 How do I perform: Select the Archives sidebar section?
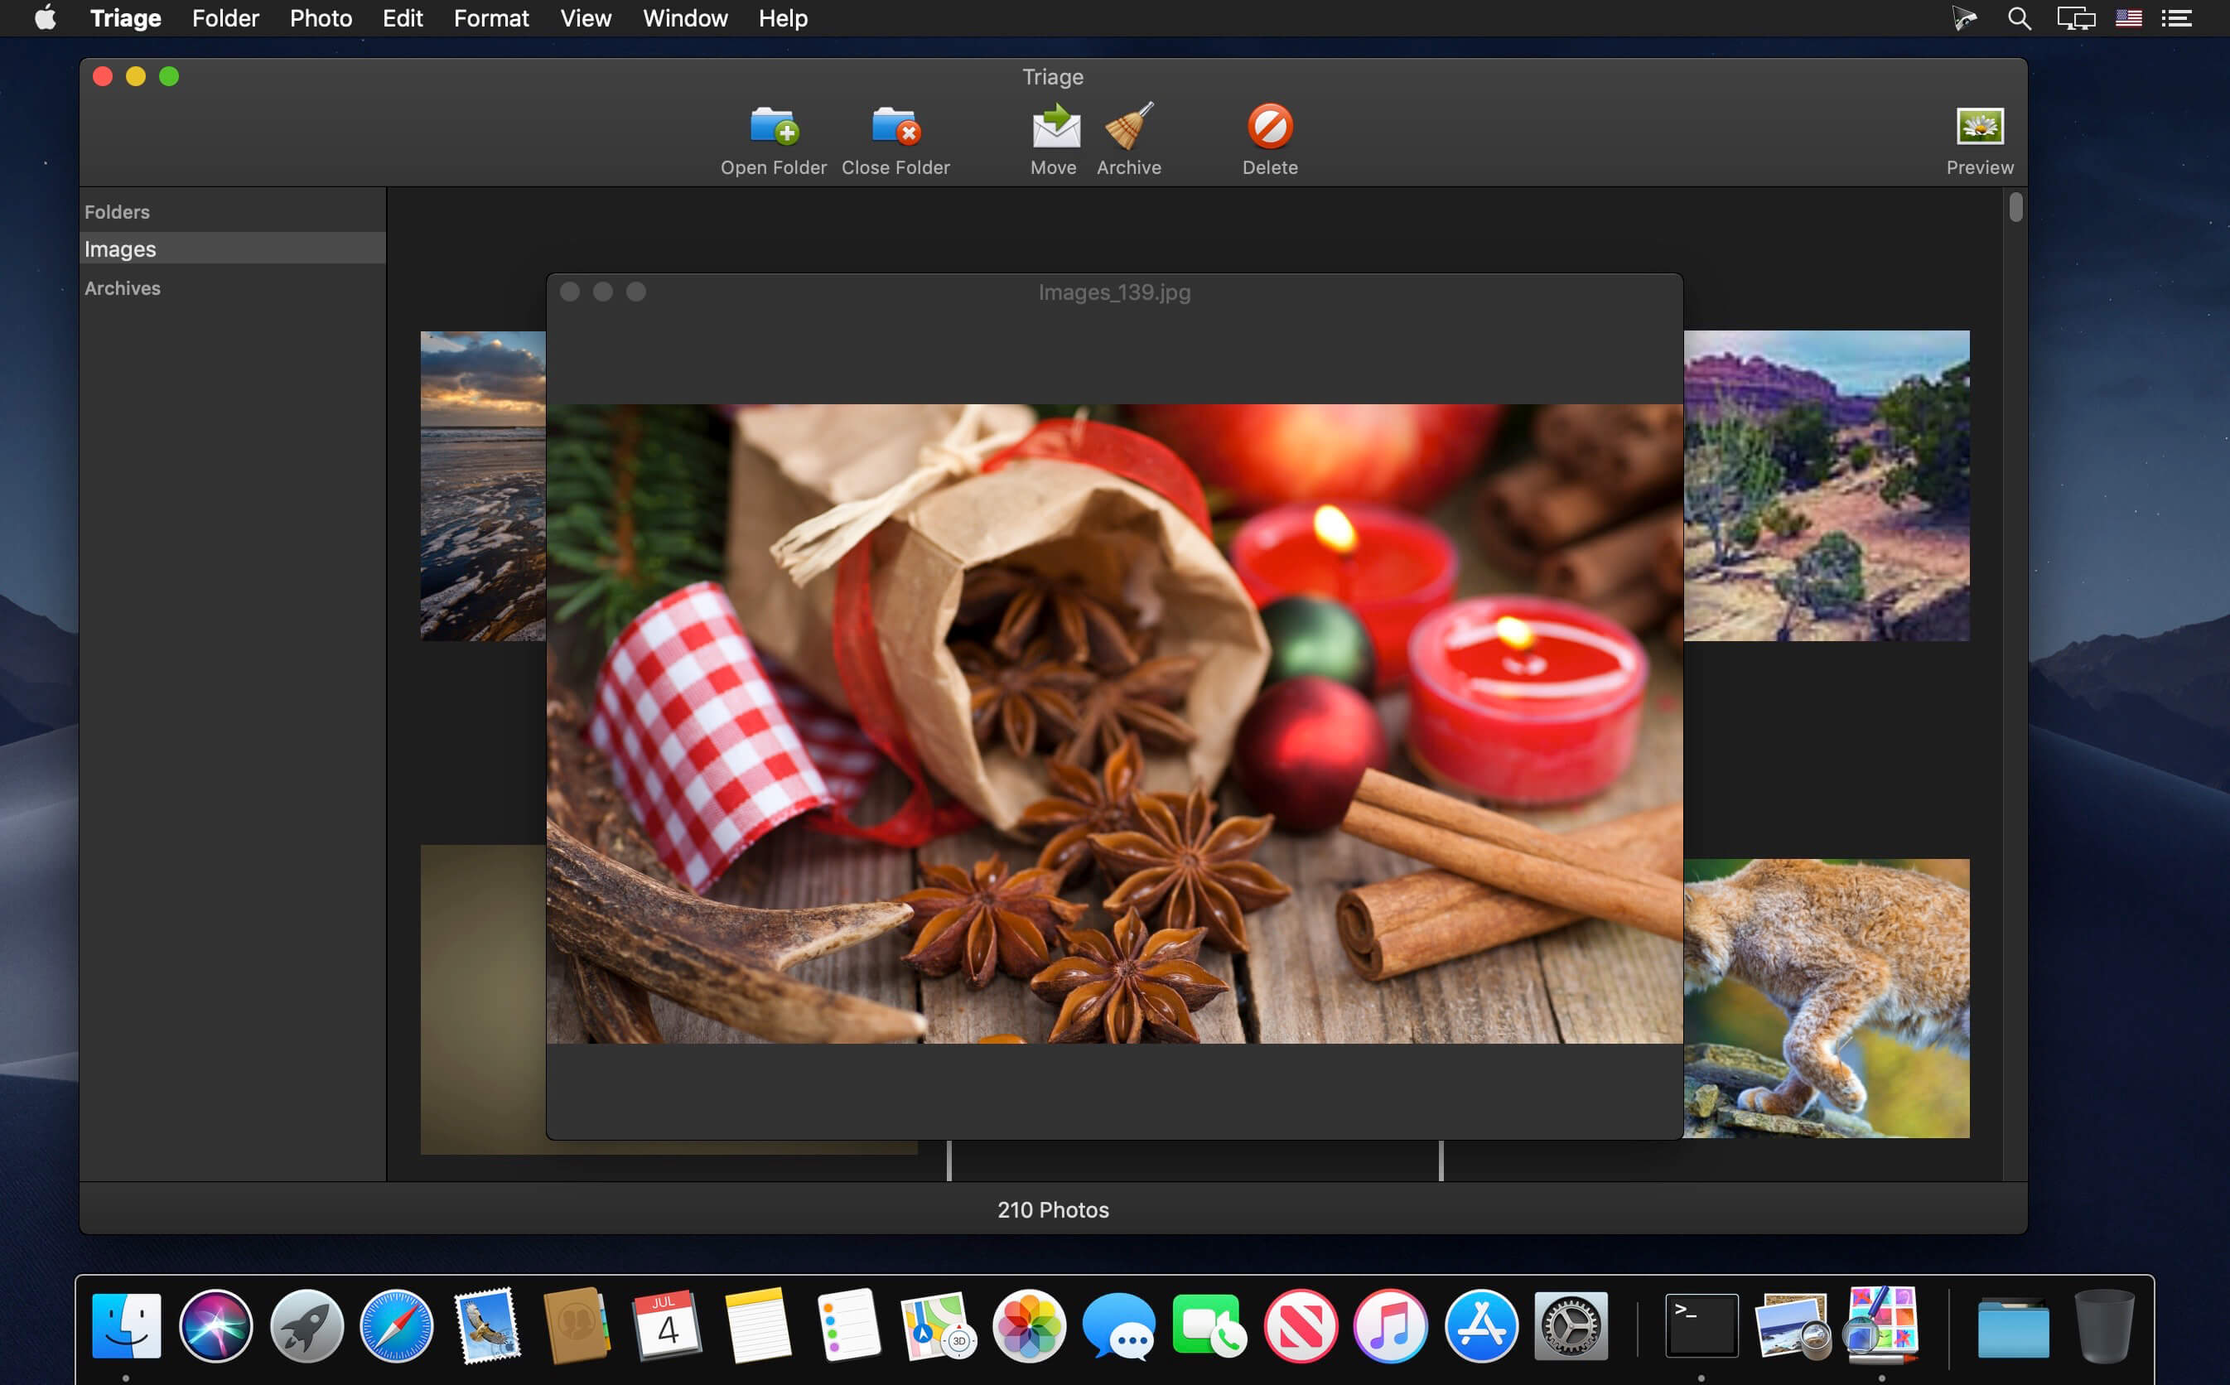tap(122, 287)
